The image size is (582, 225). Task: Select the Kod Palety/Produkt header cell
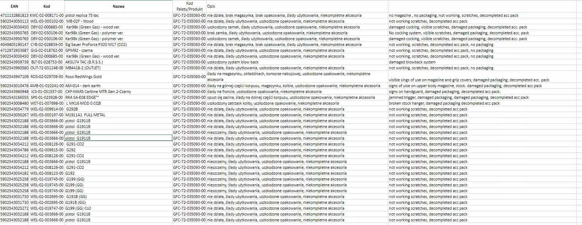point(189,6)
